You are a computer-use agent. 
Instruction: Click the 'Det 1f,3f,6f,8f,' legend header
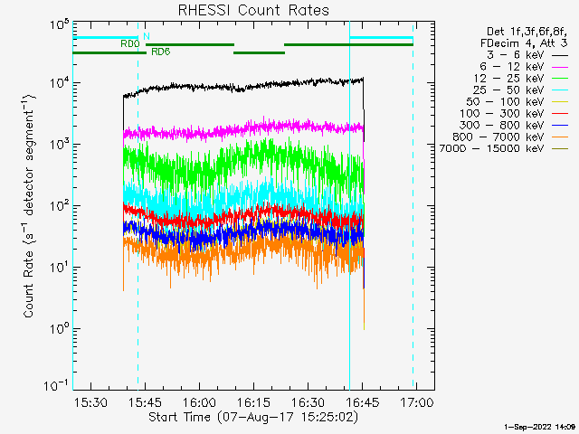click(527, 33)
